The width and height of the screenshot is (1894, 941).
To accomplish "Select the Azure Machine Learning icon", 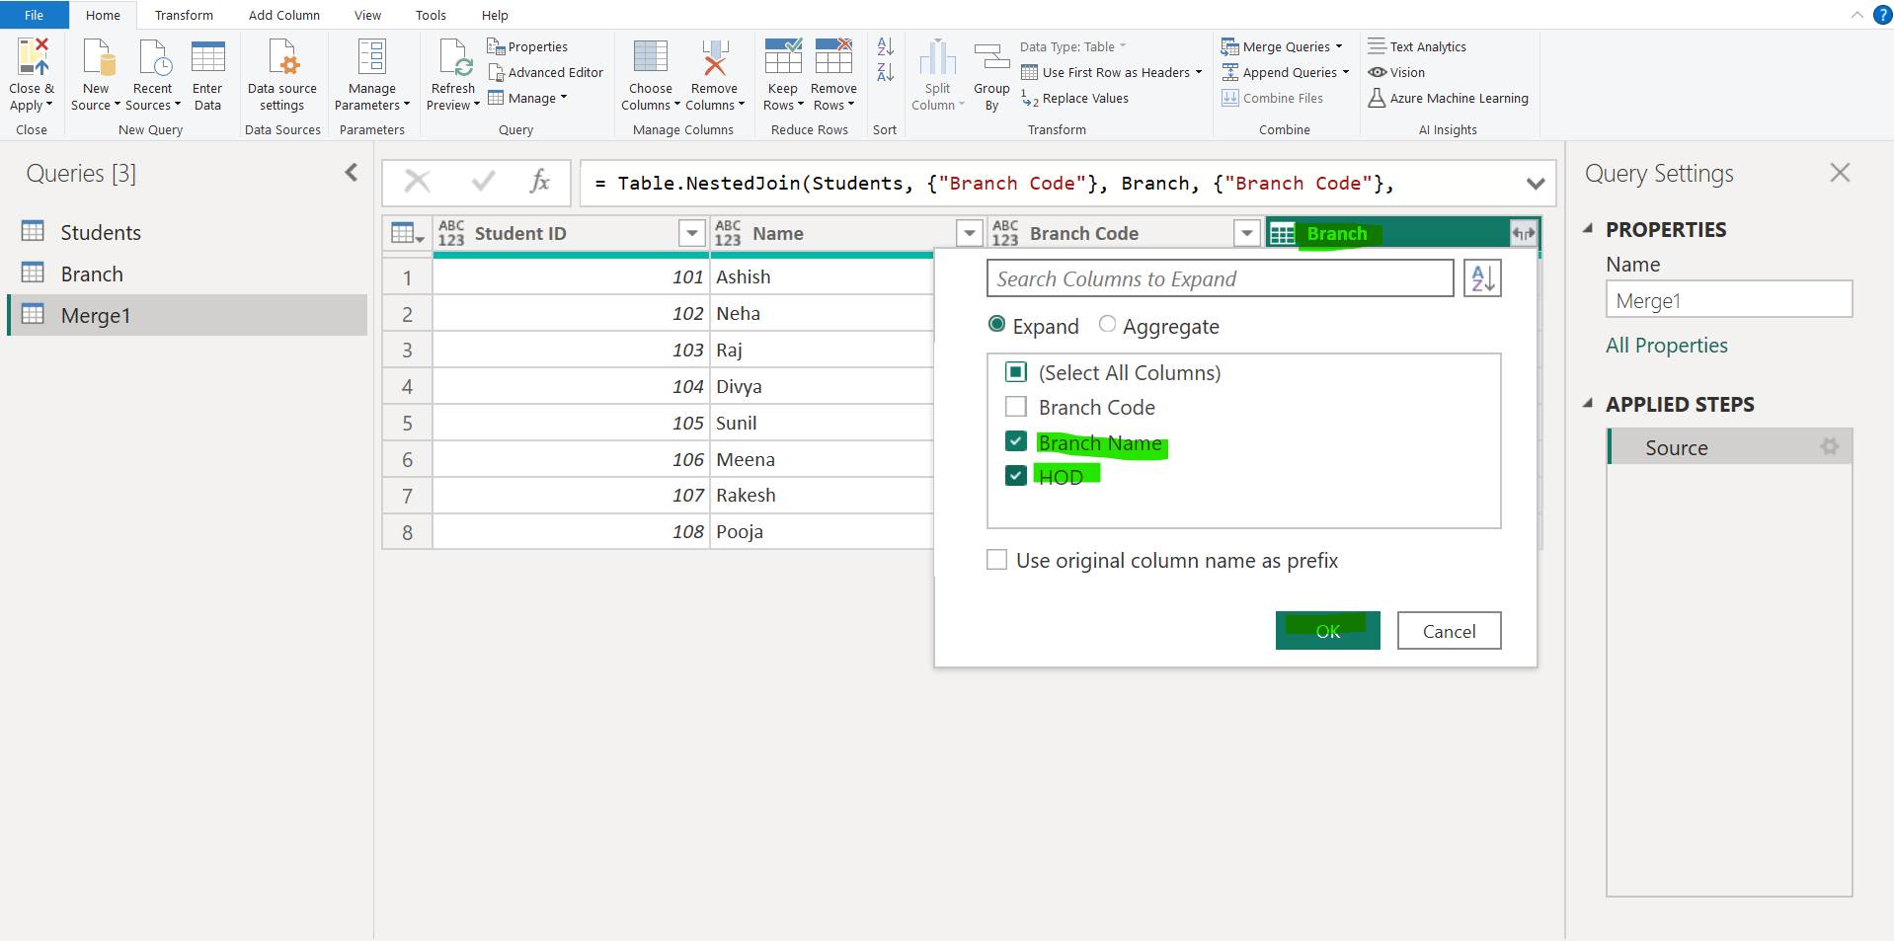I will pyautogui.click(x=1378, y=98).
